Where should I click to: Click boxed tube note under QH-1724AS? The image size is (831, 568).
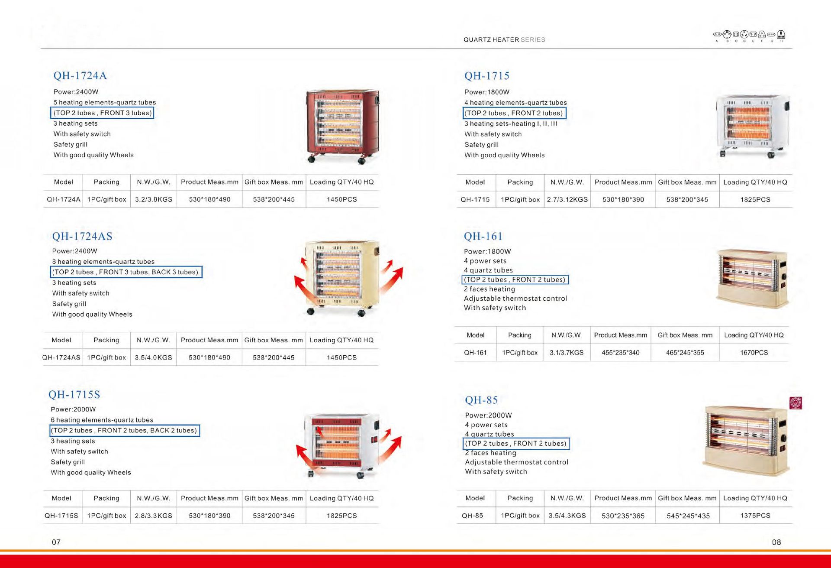point(126,272)
